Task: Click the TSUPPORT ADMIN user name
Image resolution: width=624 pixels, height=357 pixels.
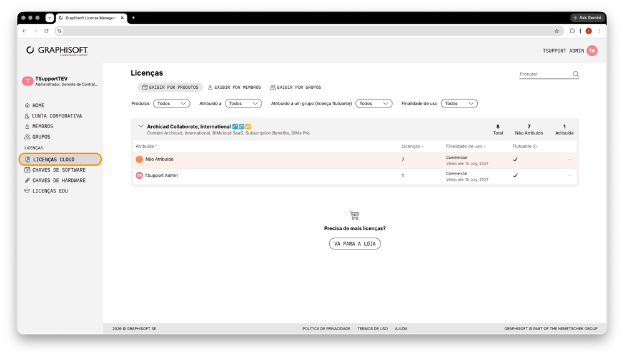Action: pyautogui.click(x=563, y=51)
